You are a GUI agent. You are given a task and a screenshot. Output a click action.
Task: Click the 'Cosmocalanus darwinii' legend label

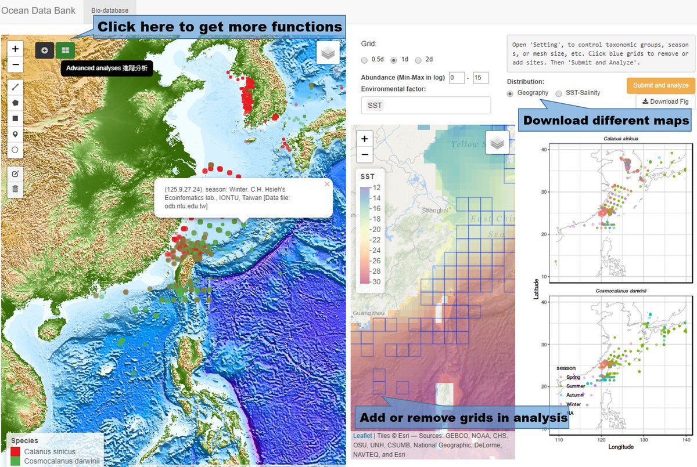pyautogui.click(x=62, y=461)
